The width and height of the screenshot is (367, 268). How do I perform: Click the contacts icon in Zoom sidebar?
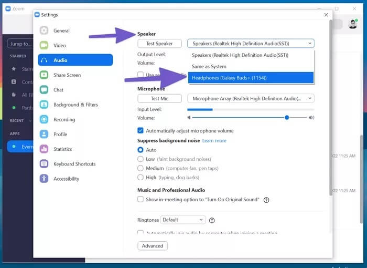point(14,81)
